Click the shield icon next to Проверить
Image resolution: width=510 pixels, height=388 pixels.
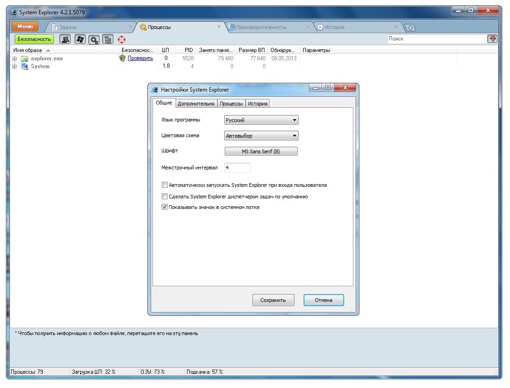[122, 58]
